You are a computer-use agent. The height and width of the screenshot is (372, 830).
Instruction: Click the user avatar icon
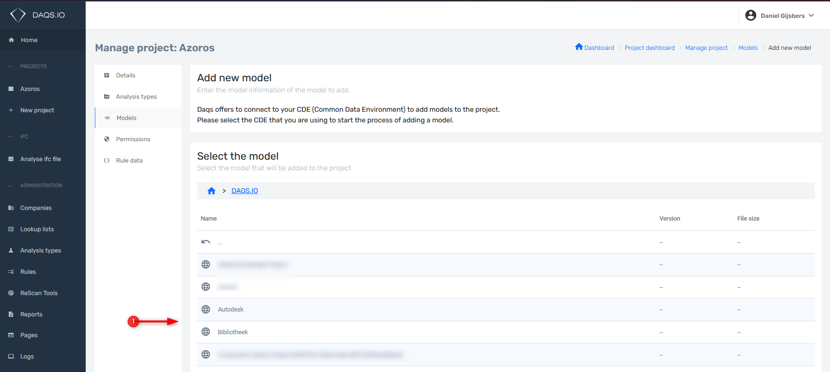(x=751, y=15)
